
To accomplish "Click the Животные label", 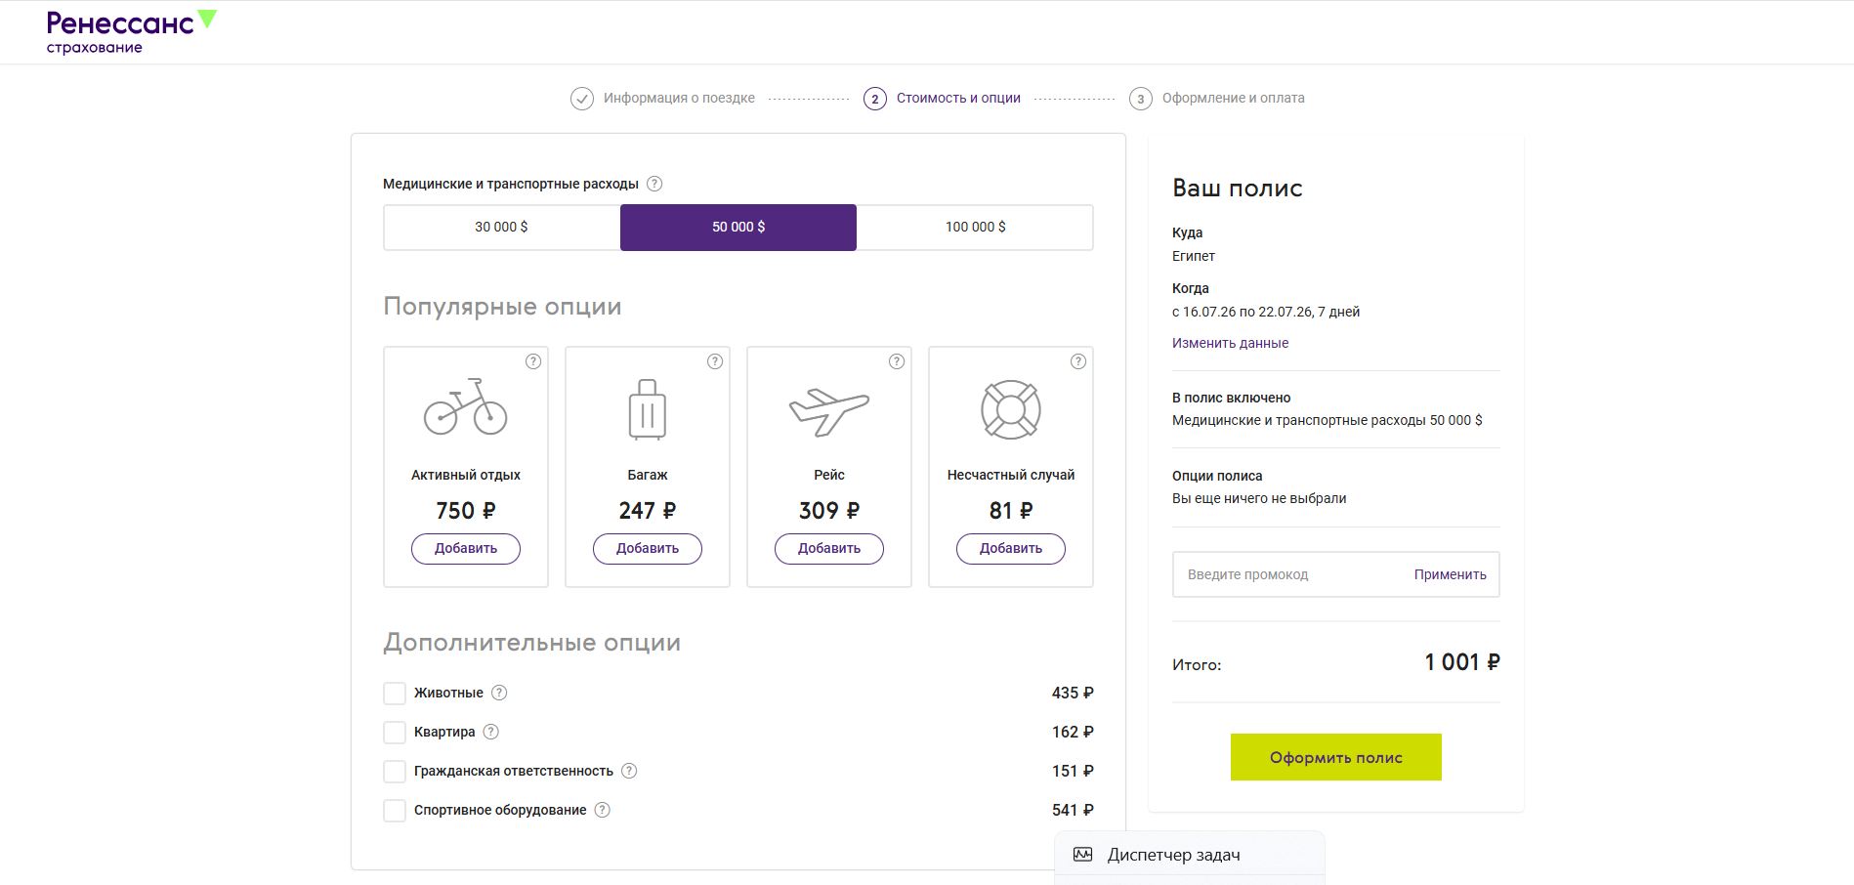I will click(448, 693).
